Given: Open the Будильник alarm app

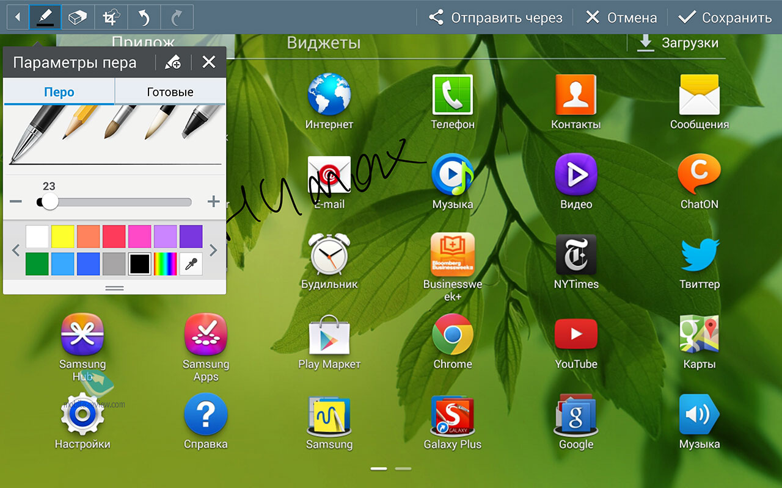Looking at the screenshot, I should pyautogui.click(x=329, y=262).
